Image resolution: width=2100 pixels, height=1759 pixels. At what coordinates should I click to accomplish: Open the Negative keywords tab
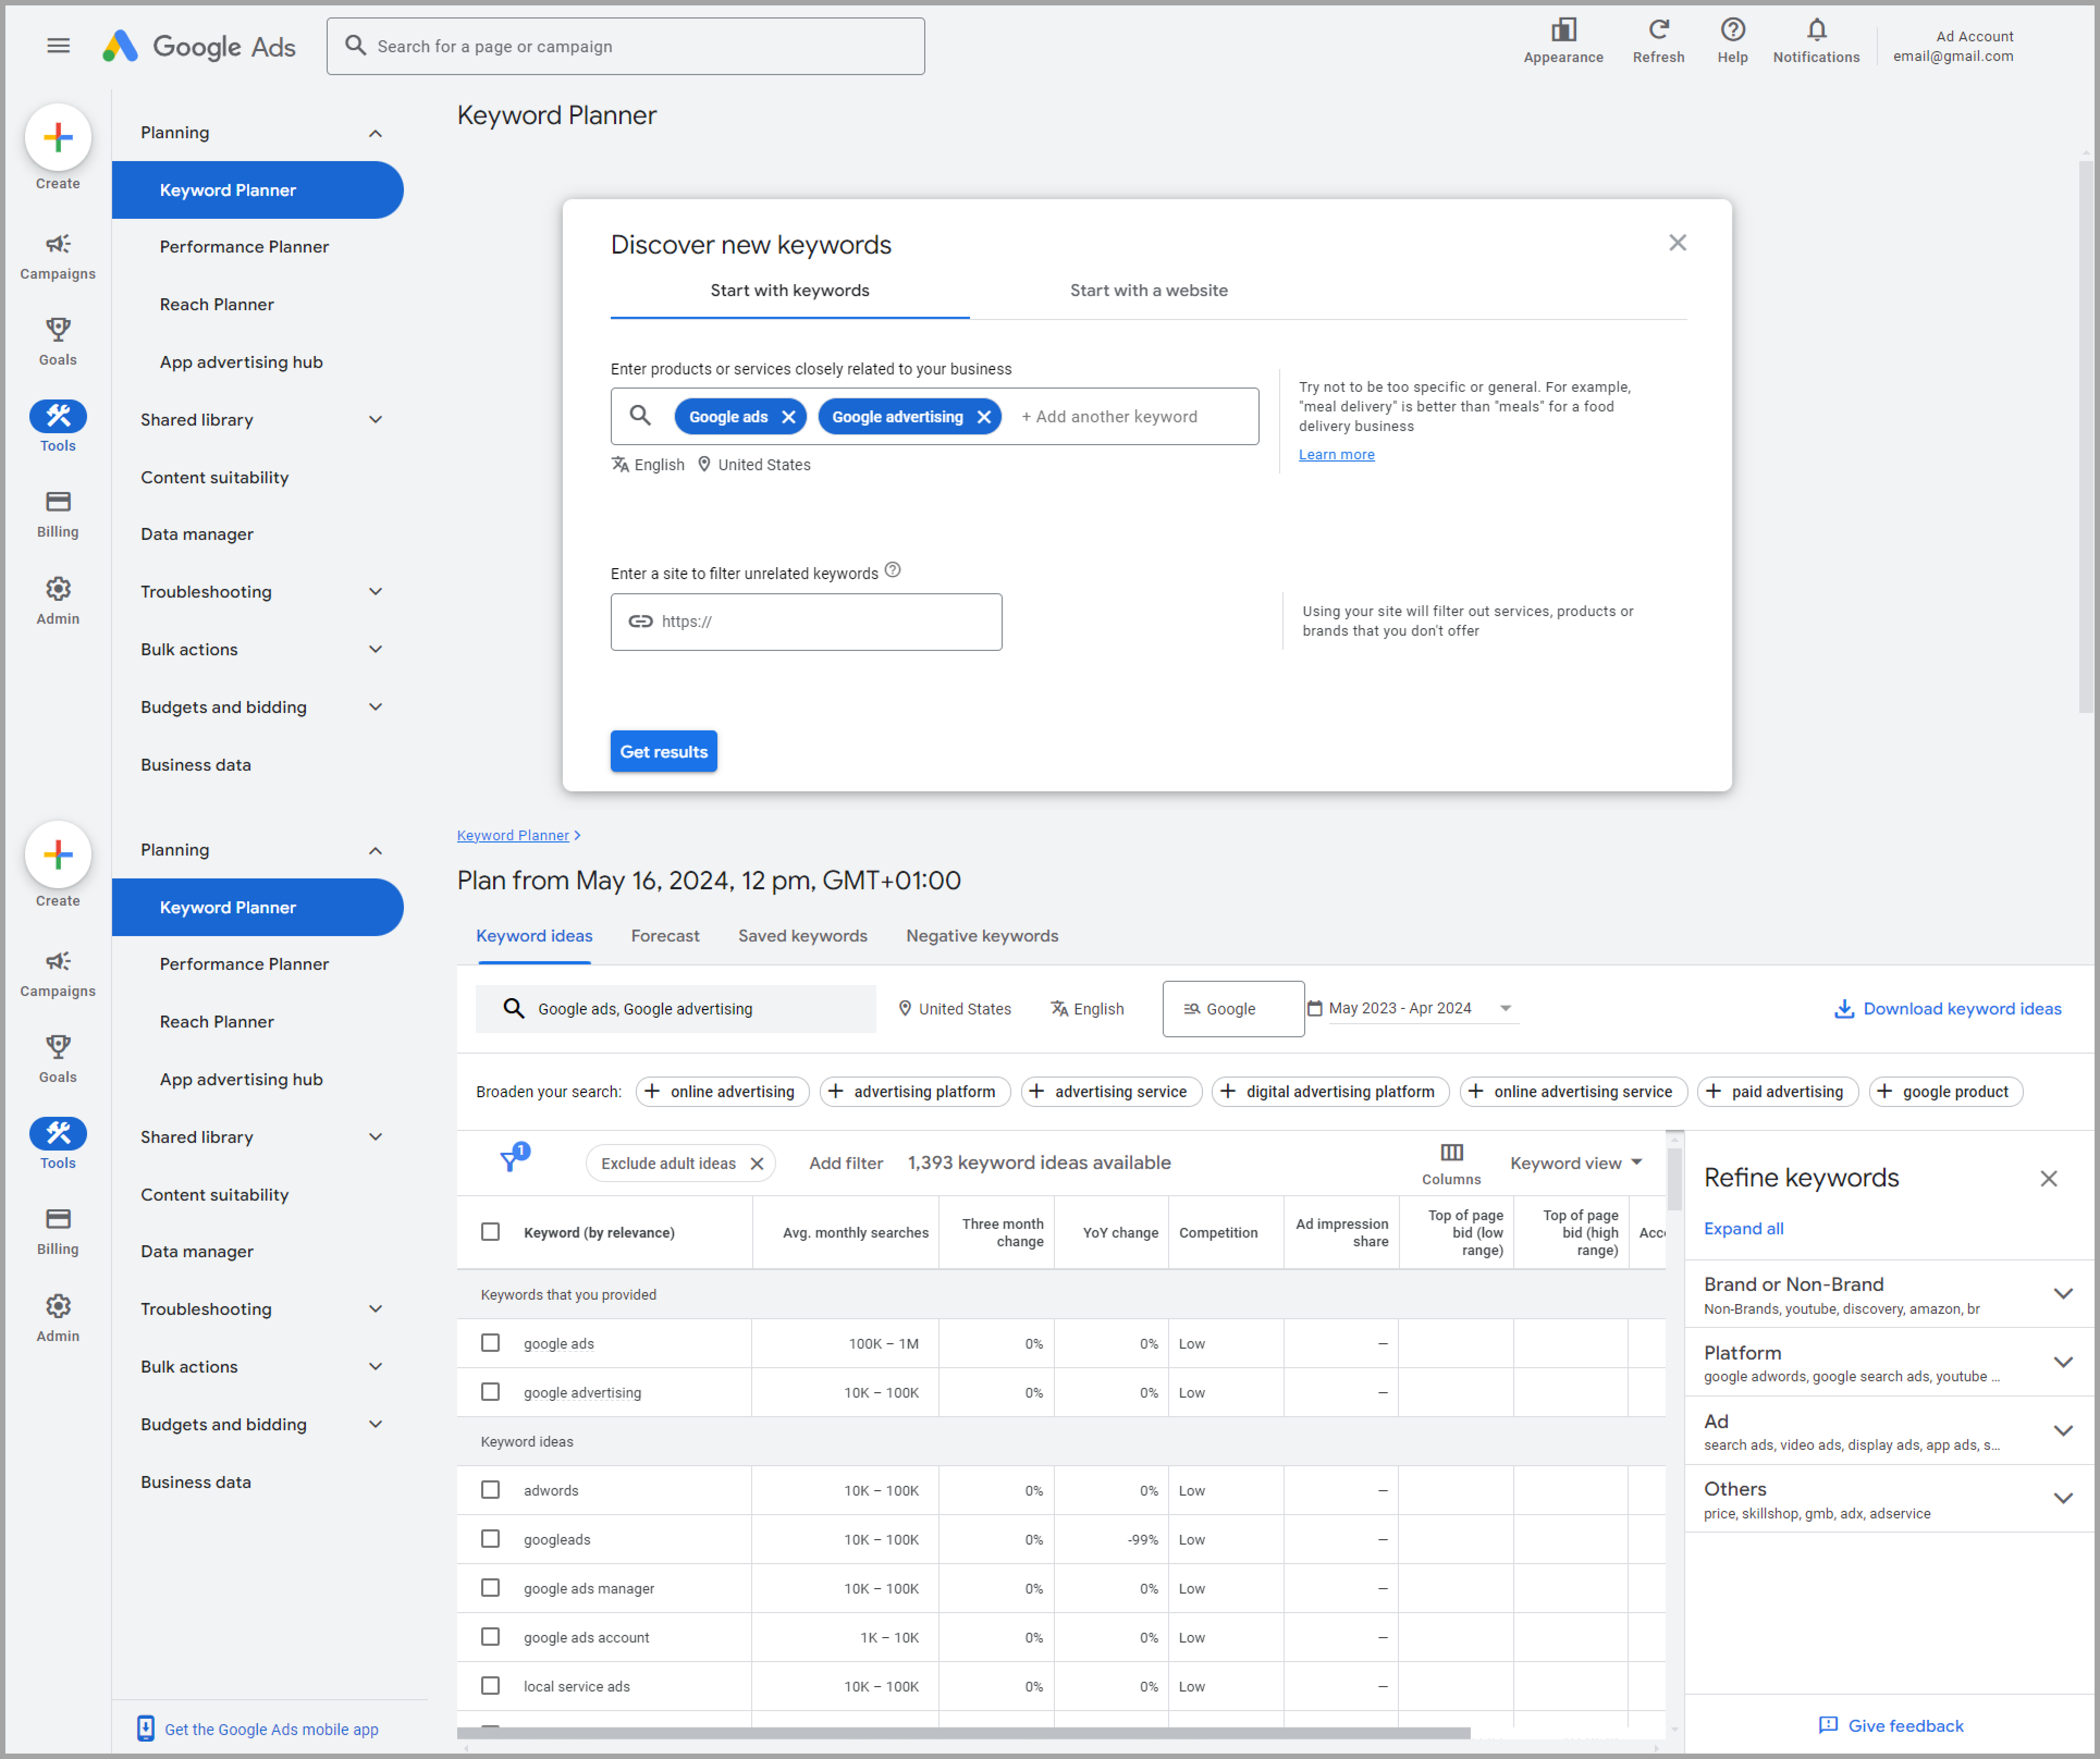(982, 936)
